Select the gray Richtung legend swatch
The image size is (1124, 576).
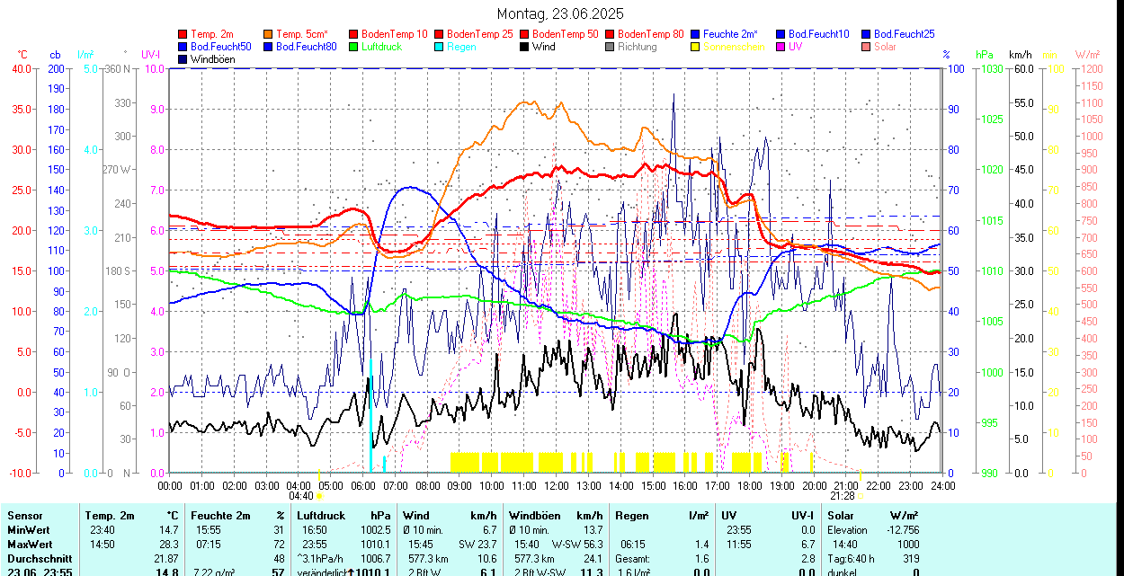[x=610, y=47]
